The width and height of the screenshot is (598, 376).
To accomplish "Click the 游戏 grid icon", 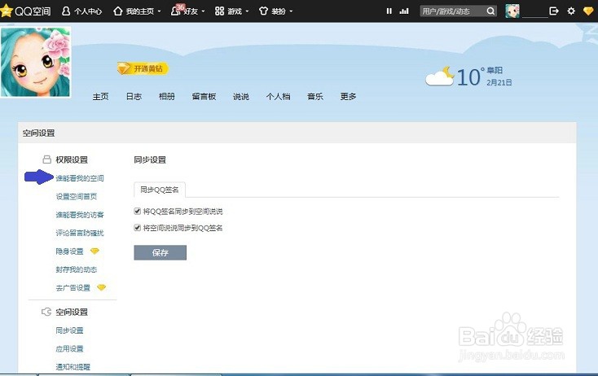I will (x=219, y=11).
